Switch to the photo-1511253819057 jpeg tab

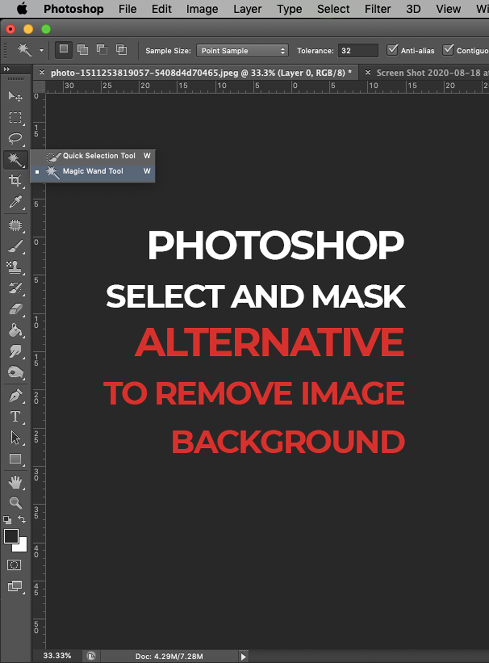201,73
